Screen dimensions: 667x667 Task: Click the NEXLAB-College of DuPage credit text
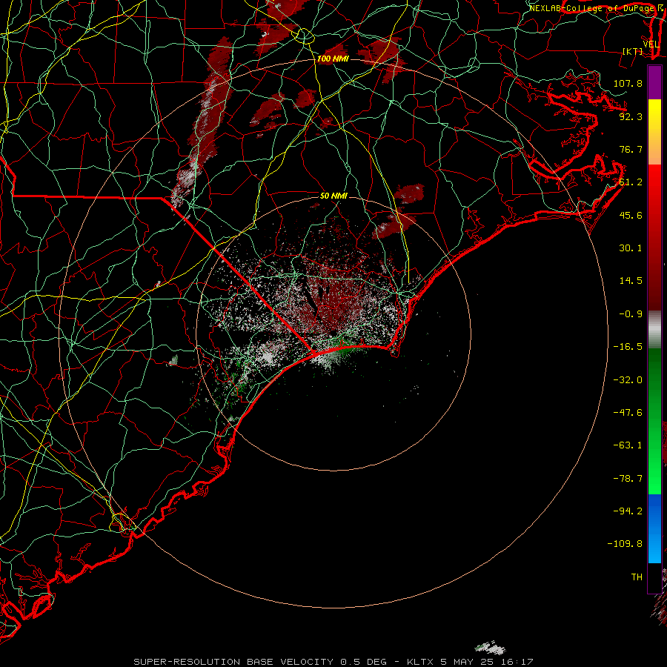click(x=594, y=8)
